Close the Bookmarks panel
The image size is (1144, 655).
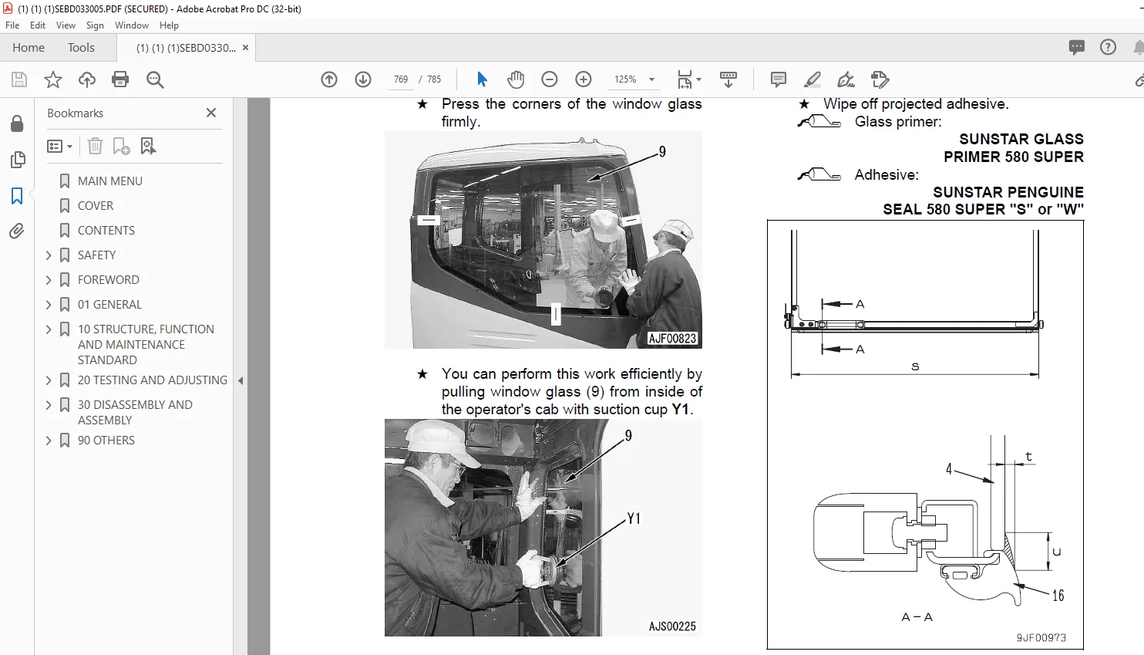pyautogui.click(x=211, y=113)
